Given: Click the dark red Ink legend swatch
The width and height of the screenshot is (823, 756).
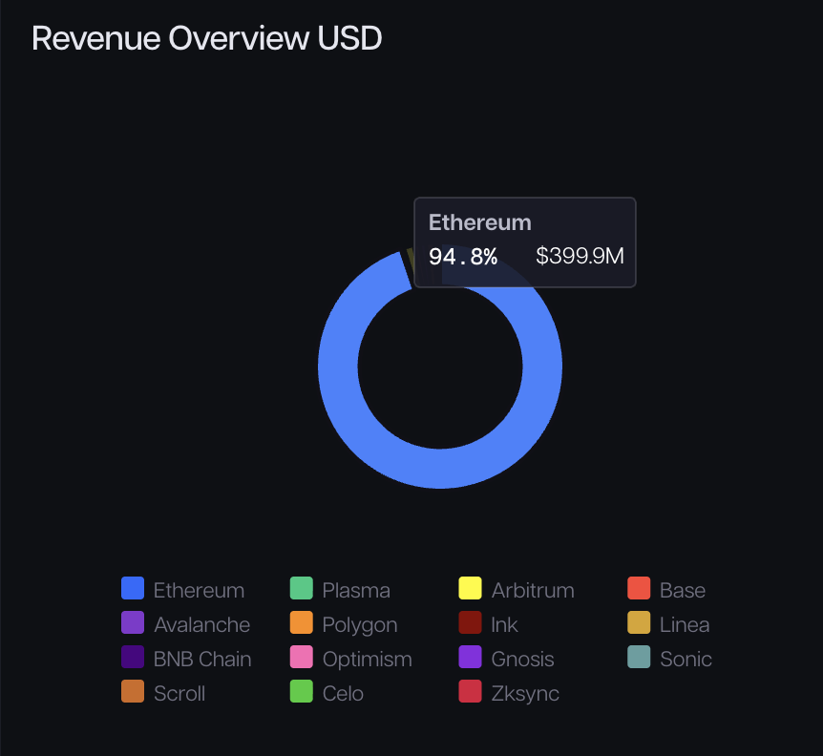Looking at the screenshot, I should click(x=471, y=622).
